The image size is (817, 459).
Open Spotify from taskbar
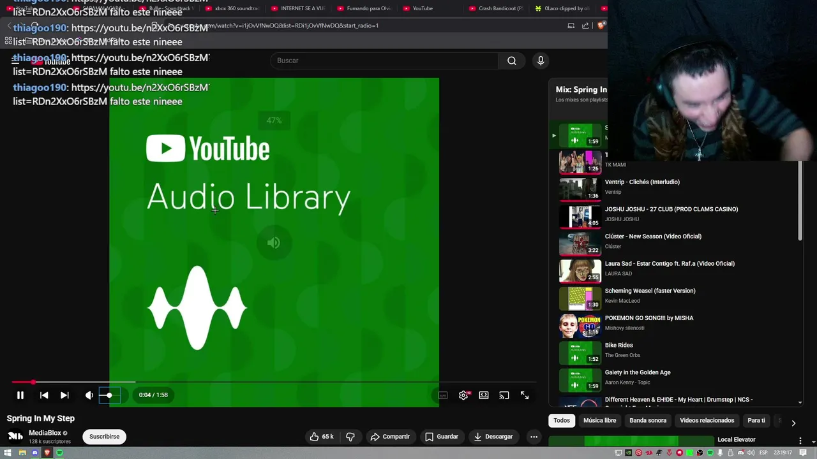point(59,453)
